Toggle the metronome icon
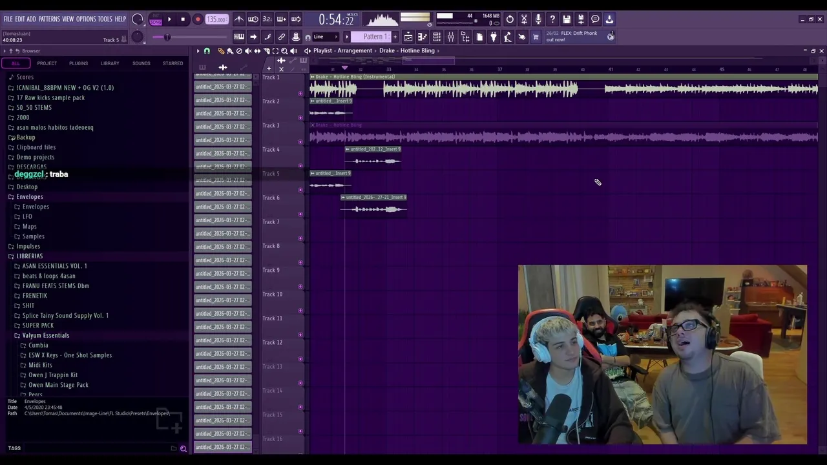 pyautogui.click(x=239, y=19)
